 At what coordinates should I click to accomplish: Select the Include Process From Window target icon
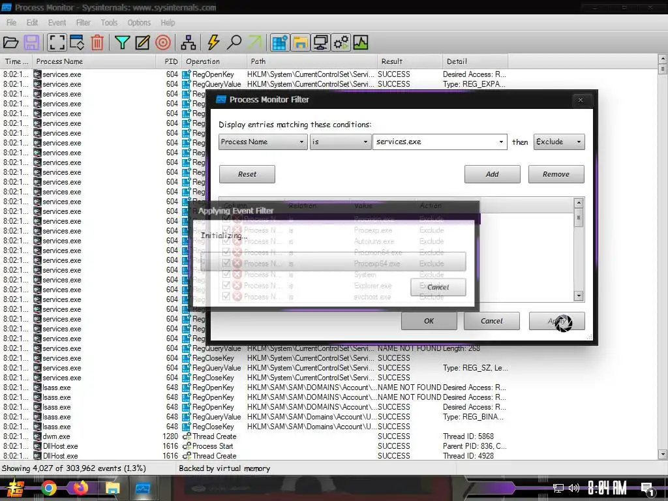163,42
